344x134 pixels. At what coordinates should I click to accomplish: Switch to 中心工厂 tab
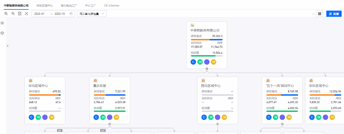pos(91,6)
